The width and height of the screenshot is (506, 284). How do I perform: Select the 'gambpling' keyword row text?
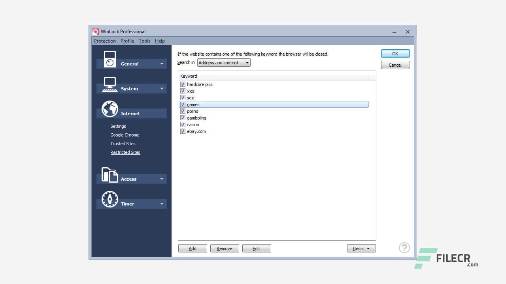click(196, 118)
